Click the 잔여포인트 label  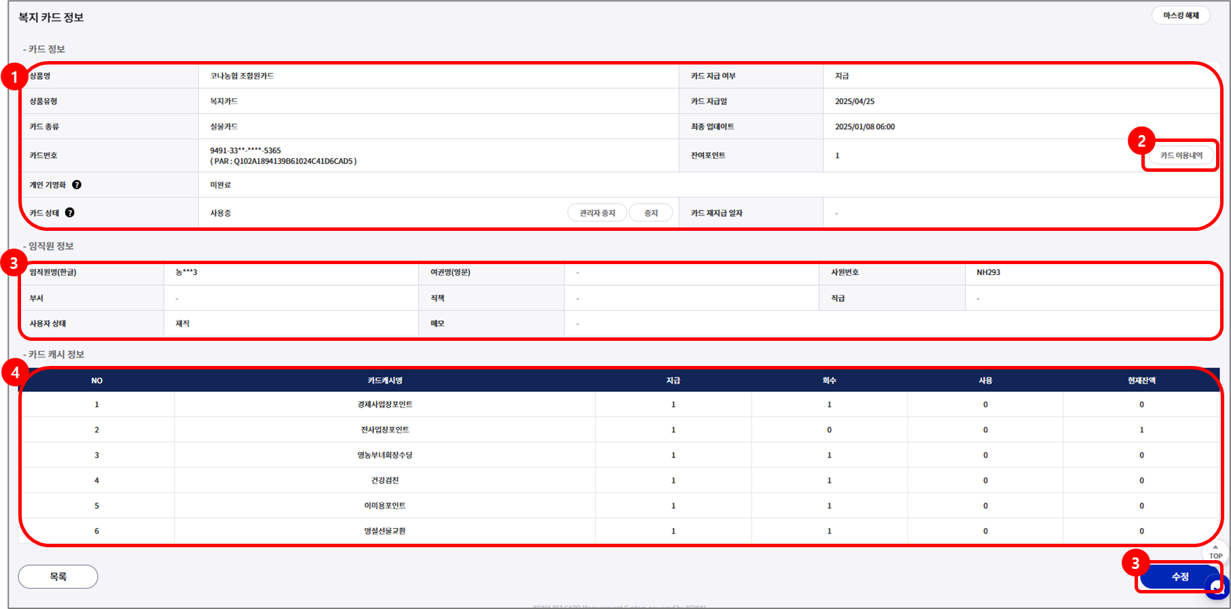(x=708, y=155)
